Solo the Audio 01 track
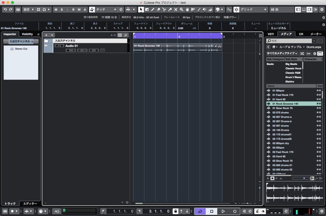The image size is (326, 216). pyautogui.click(x=62, y=46)
